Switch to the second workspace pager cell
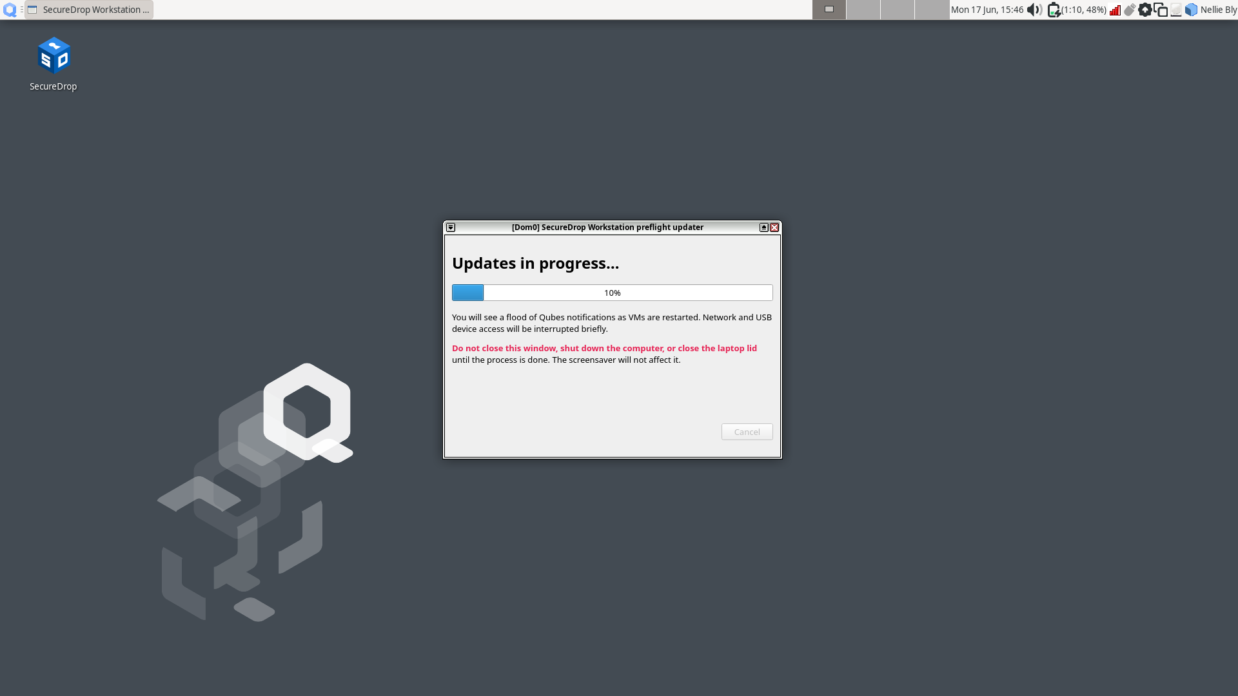 [863, 10]
